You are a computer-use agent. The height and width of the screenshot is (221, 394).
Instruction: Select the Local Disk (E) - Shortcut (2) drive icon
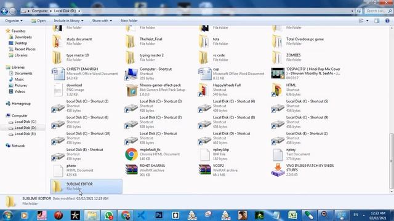click(278, 141)
